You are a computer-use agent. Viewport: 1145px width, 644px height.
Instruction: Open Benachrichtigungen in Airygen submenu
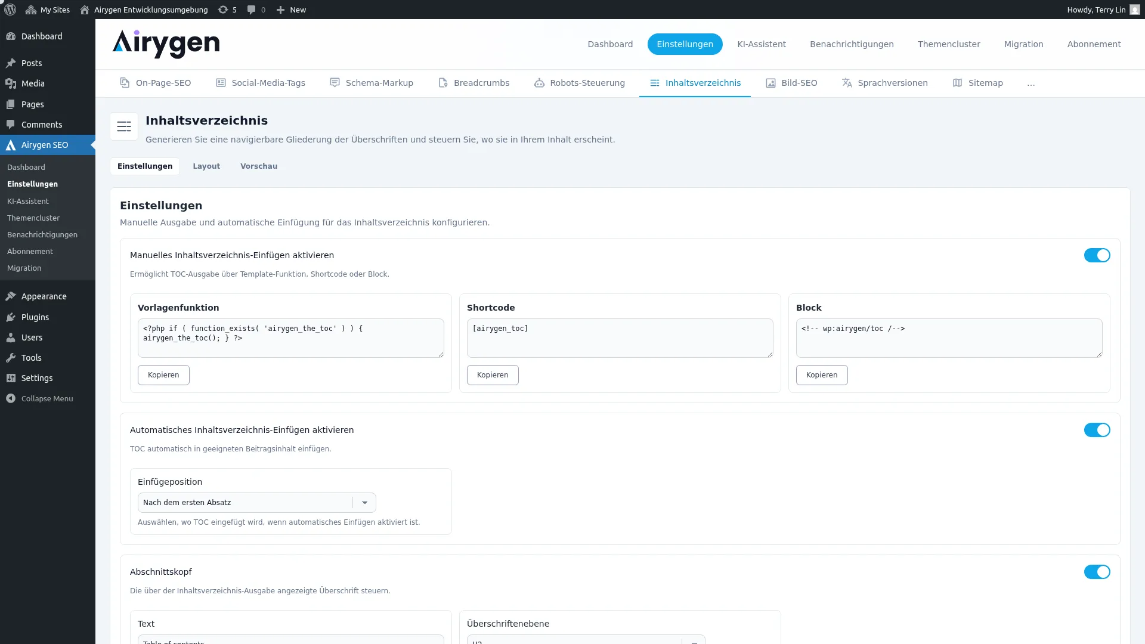pos(42,235)
